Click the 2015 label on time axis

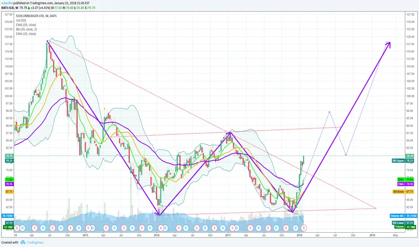[85, 235]
